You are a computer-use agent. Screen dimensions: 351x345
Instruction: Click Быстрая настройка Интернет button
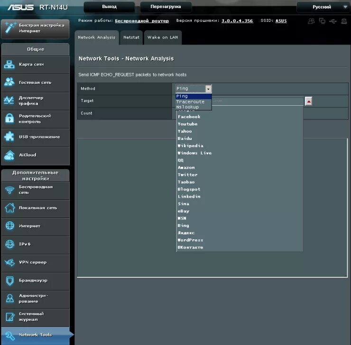[36, 28]
